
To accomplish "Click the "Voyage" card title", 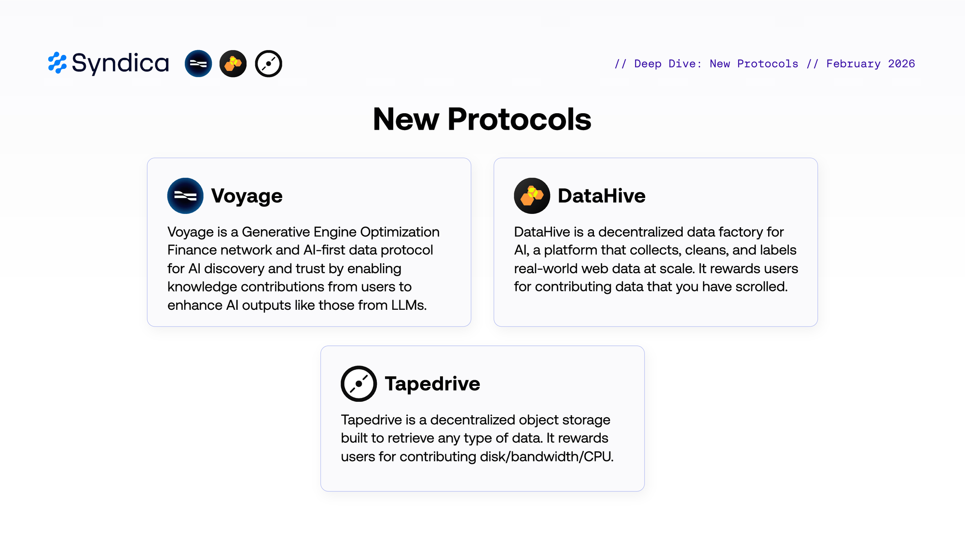I will pyautogui.click(x=247, y=196).
